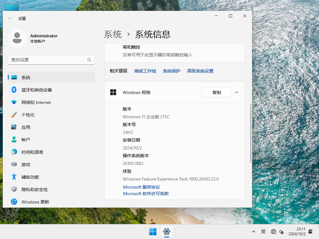
Task: Click the 复制 button
Action: click(x=217, y=92)
